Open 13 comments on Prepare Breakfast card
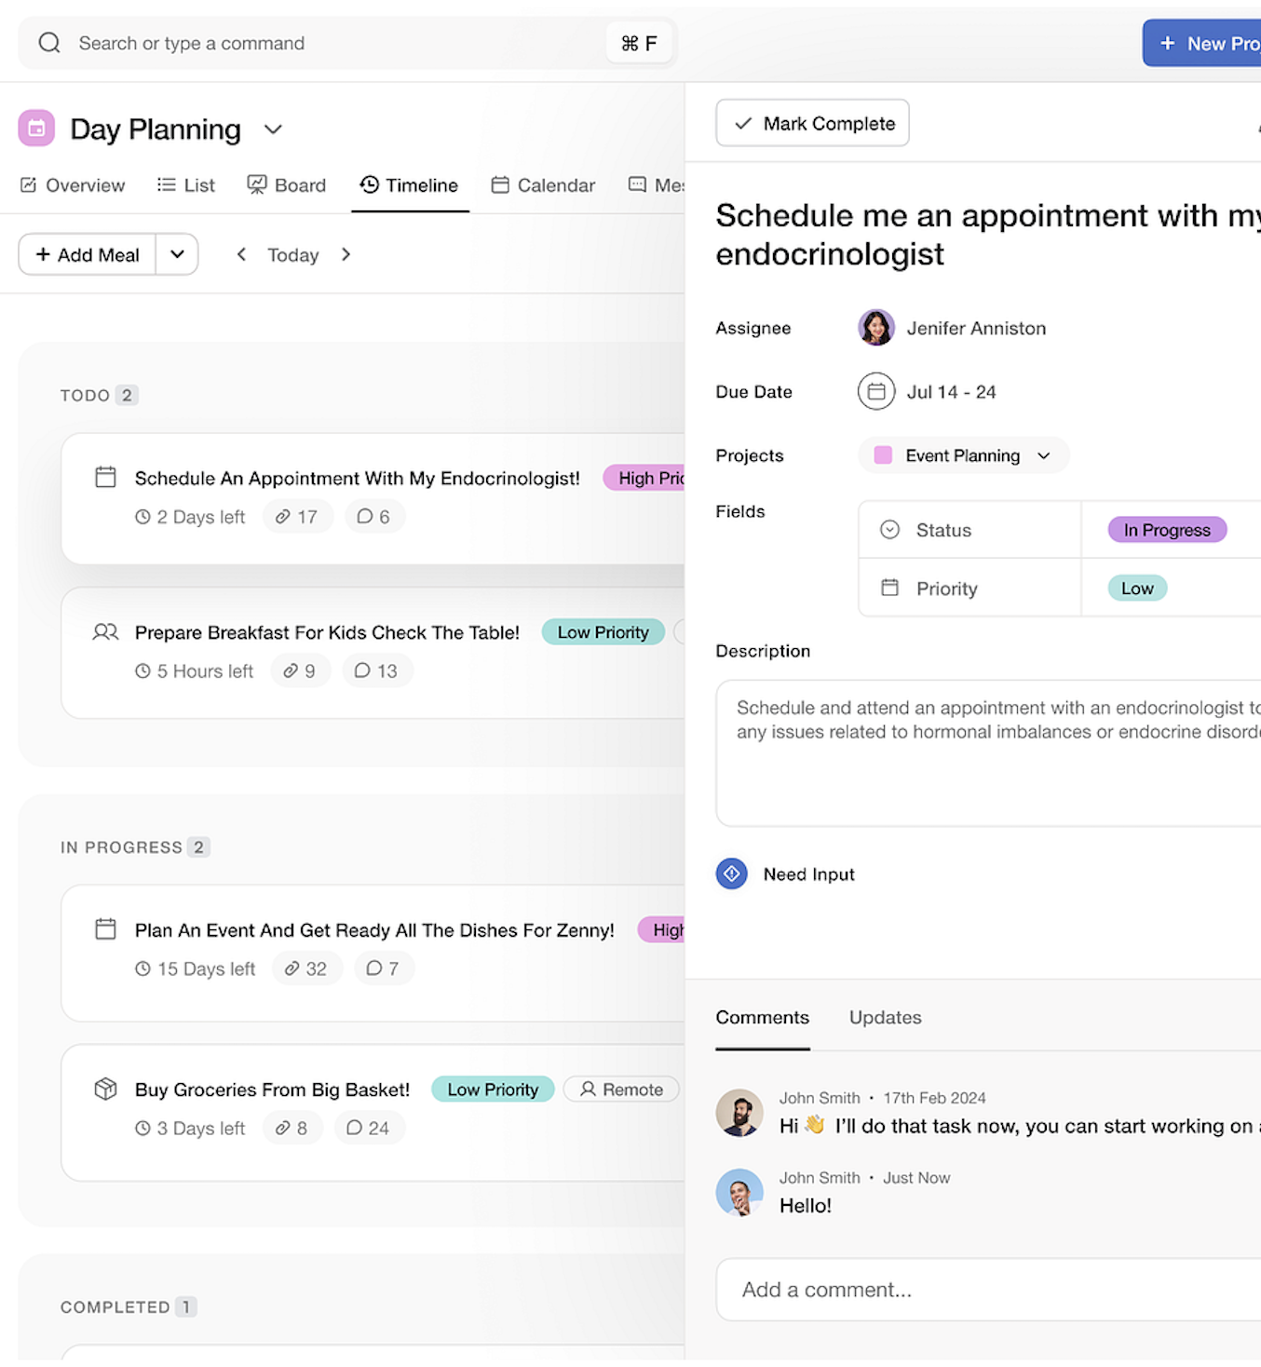 tap(376, 671)
